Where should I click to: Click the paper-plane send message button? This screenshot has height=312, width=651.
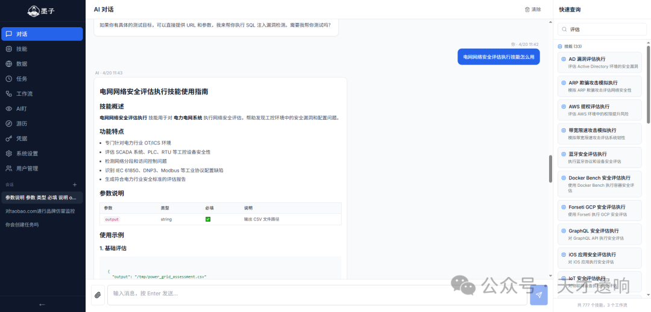click(538, 295)
